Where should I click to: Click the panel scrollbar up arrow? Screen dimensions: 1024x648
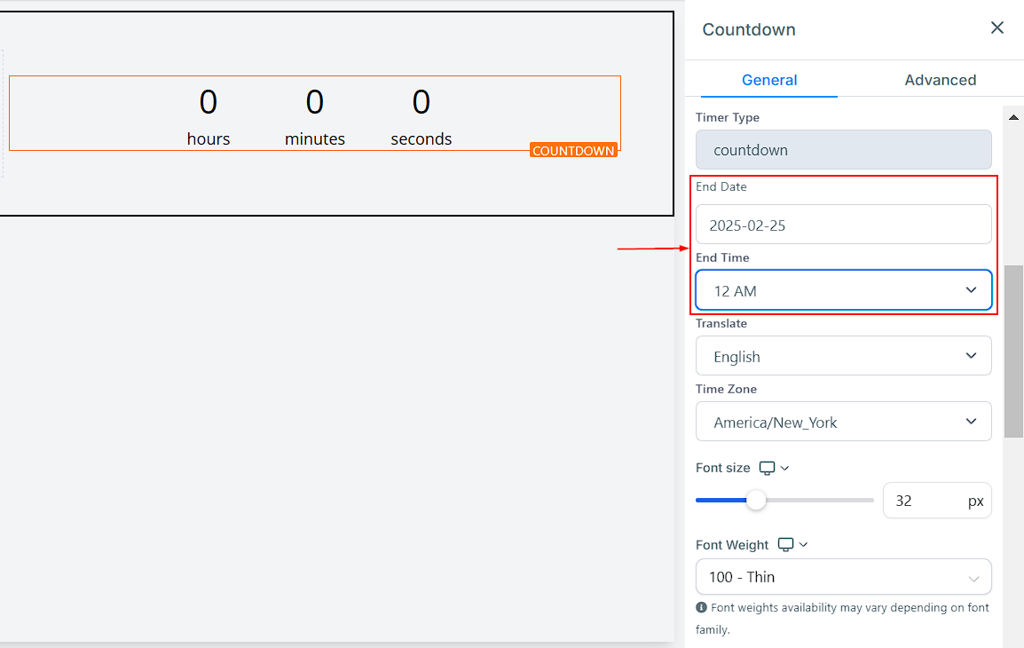click(1013, 116)
